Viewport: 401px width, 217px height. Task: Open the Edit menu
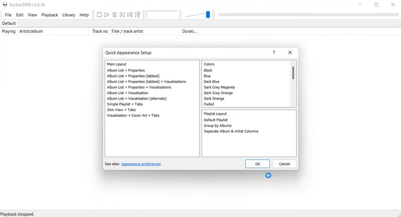[20, 15]
